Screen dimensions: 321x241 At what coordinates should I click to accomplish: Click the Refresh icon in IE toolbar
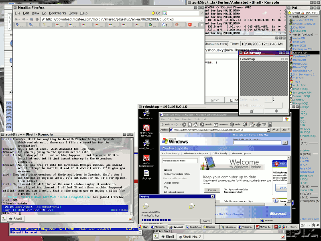click(189, 125)
